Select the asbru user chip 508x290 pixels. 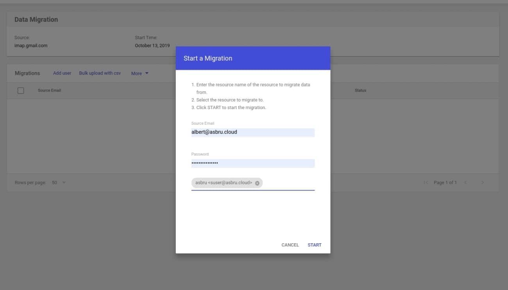(223, 183)
